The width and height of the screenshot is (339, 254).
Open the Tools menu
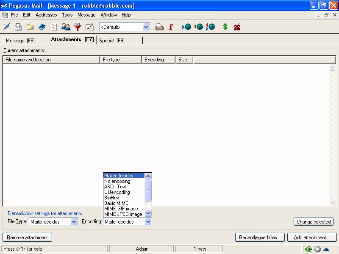[67, 15]
